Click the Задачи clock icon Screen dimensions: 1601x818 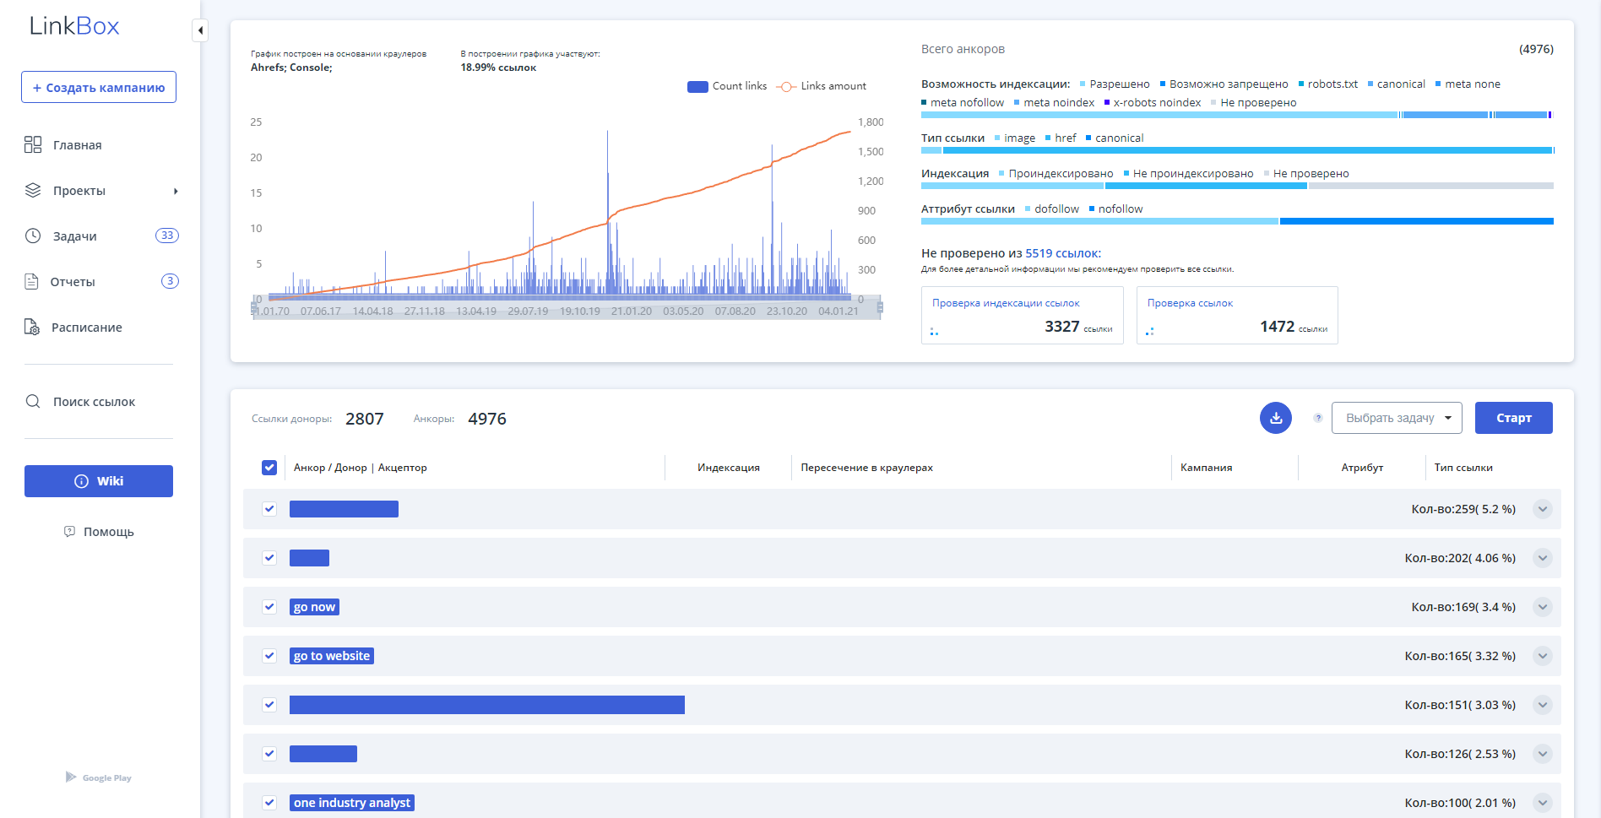[33, 236]
